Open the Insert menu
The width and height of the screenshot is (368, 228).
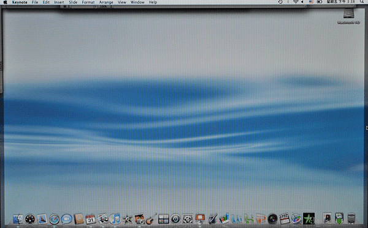pos(59,2)
